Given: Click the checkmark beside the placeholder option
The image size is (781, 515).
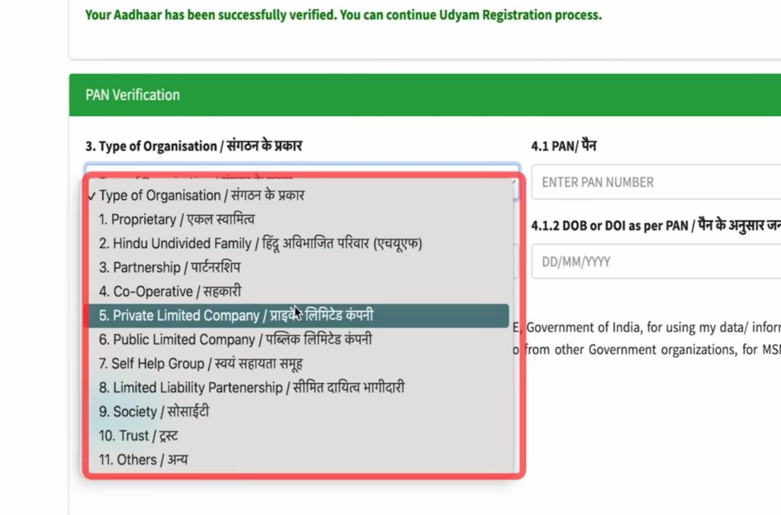Looking at the screenshot, I should [92, 195].
